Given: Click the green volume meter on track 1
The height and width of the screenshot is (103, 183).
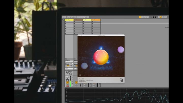Looking at the screenshot, I should (70, 82).
